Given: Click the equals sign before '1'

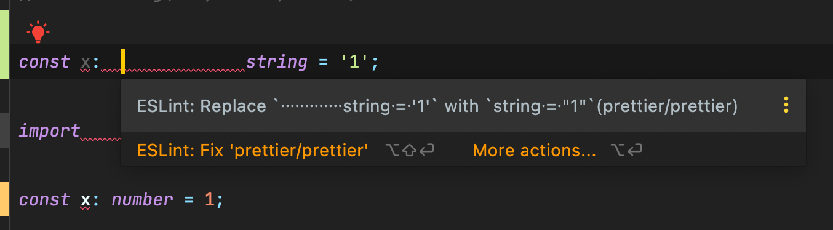Looking at the screenshot, I should tap(324, 62).
